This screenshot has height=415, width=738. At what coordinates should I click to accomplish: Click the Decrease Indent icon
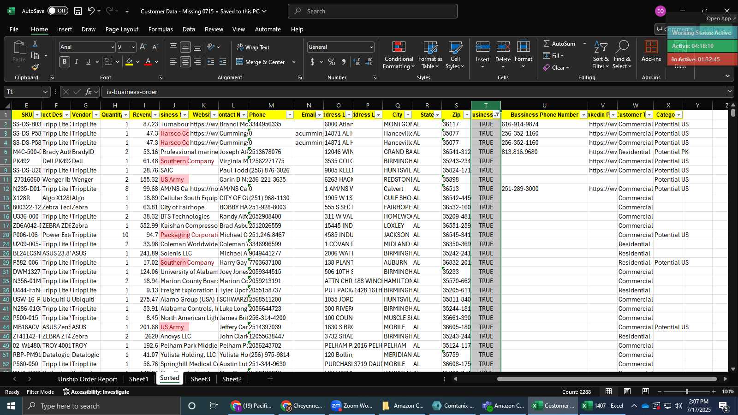pyautogui.click(x=211, y=62)
